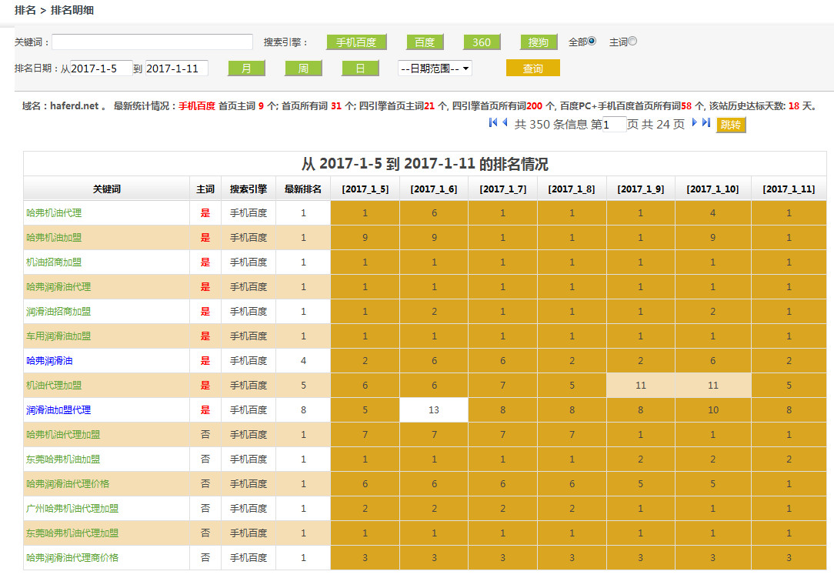The height and width of the screenshot is (578, 834).
Task: Click the 关键词 column header
Action: pos(106,189)
